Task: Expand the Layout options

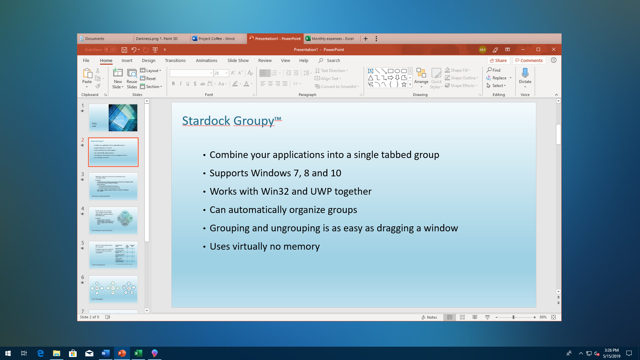Action: point(151,70)
